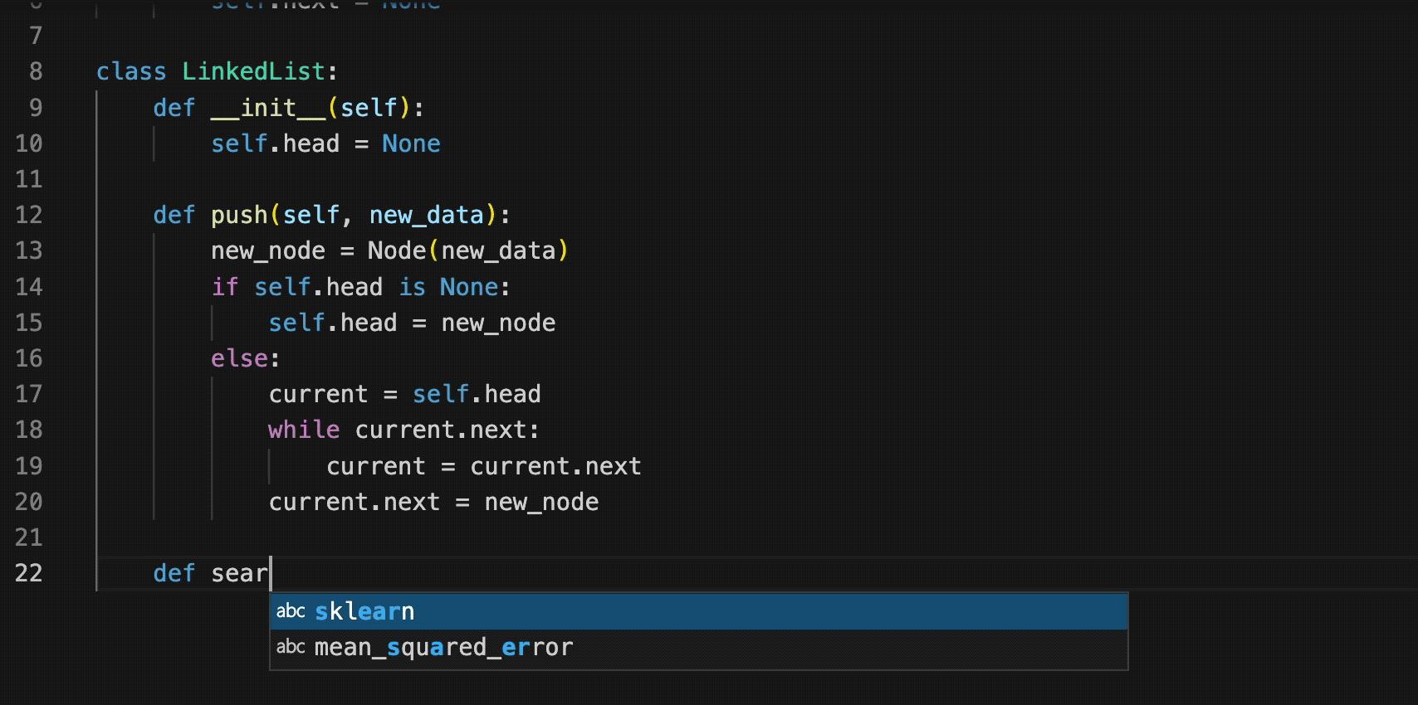Click line number 12 in the gutter

29,215
